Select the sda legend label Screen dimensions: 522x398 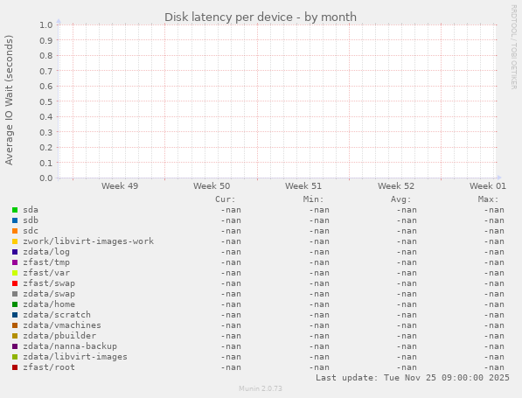[x=31, y=210]
